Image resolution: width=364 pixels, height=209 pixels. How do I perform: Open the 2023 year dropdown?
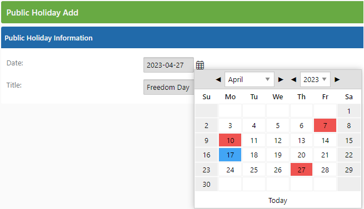[x=315, y=79]
